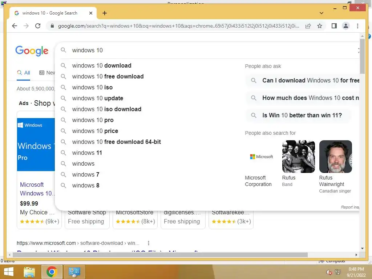Switch to the News results tab

pyautogui.click(x=47, y=73)
